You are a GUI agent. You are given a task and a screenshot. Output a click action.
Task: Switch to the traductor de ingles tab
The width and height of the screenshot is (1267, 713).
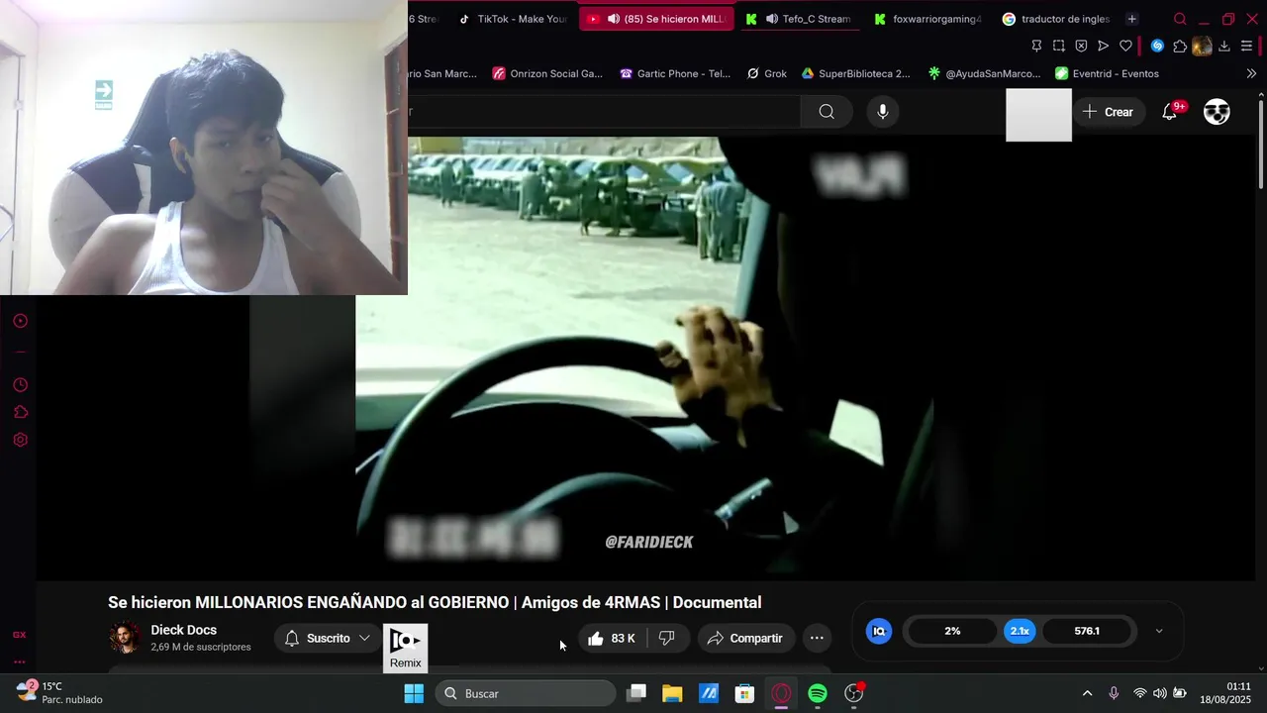pyautogui.click(x=1056, y=19)
